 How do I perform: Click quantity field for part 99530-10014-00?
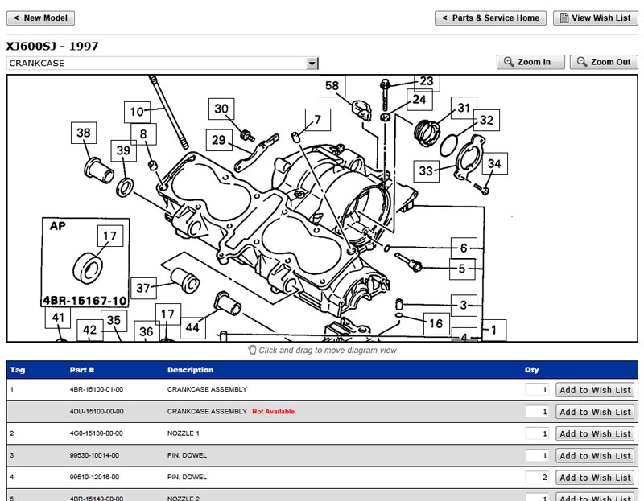[x=537, y=455]
